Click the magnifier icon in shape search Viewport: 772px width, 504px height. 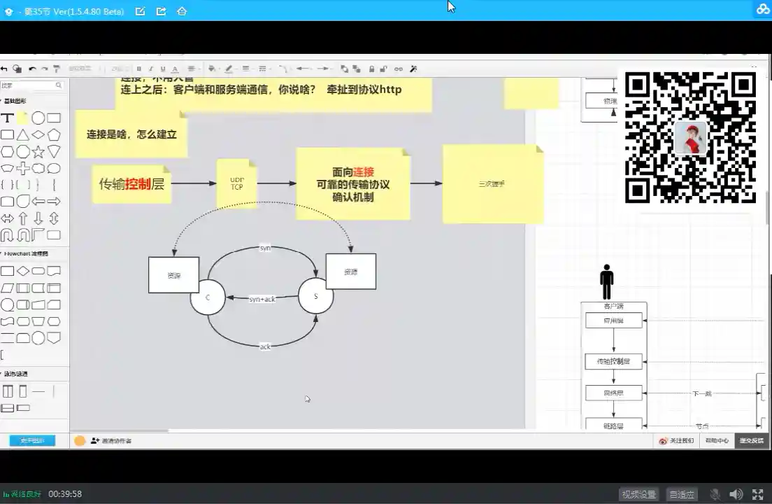[x=59, y=85]
